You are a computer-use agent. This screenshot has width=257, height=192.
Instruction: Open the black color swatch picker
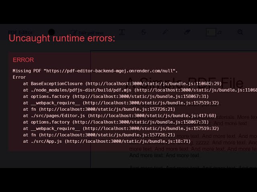coord(51,32)
